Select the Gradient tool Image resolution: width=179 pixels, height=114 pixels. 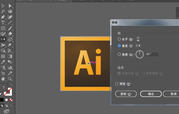pos(10,56)
